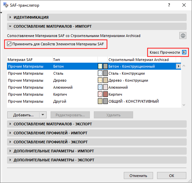Image resolution: width=192 pixels, height=183 pixels.
Task: Click the Добавить... button
Action: [x=23, y=115]
